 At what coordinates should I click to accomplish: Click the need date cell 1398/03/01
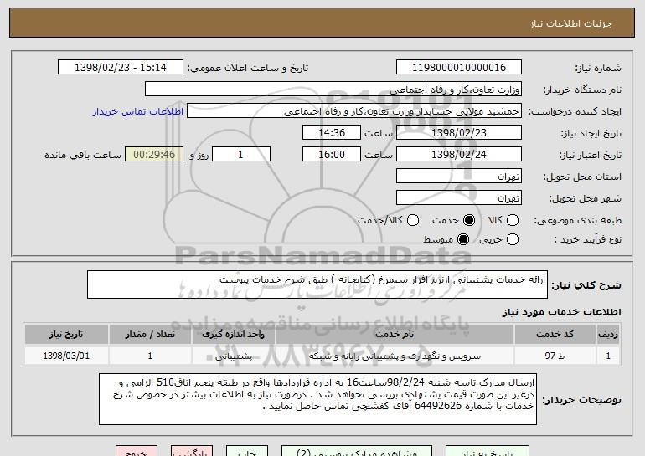66,356
